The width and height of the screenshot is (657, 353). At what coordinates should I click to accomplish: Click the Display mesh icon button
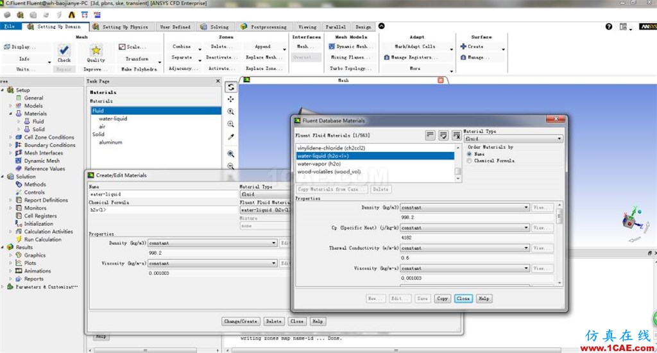tap(19, 47)
